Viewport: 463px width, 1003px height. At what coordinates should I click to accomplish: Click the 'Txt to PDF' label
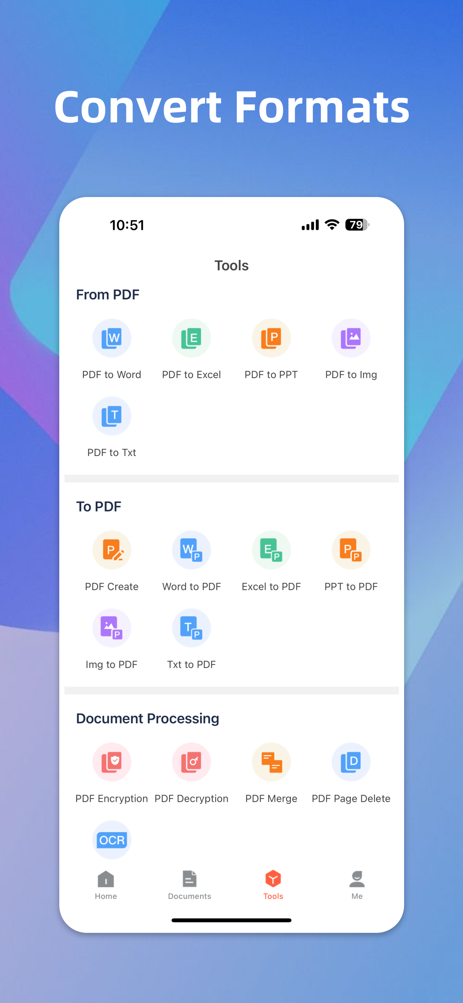[x=191, y=664]
